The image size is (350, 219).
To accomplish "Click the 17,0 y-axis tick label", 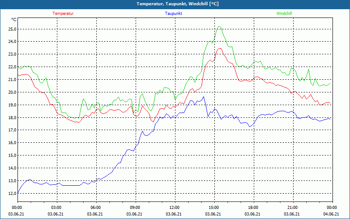I will coord(12,130).
